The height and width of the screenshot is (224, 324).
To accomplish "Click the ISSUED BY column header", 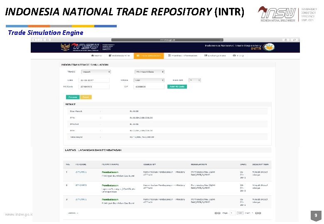I will point(150,164).
